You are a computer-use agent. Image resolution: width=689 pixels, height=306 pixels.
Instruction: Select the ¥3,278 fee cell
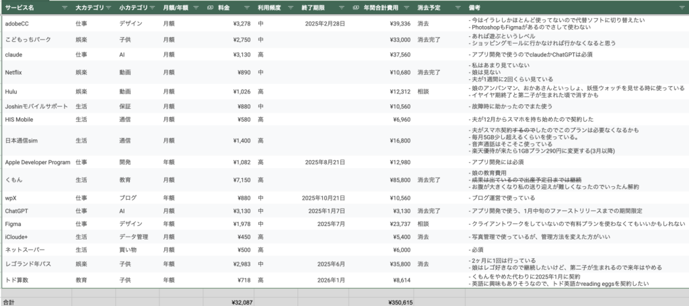pyautogui.click(x=229, y=24)
